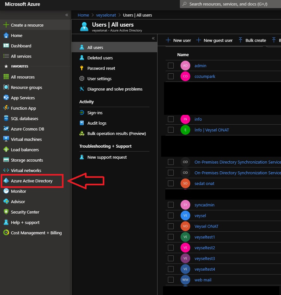Open the Storage accounts icon
Image resolution: width=281 pixels, height=295 pixels.
click(6, 160)
